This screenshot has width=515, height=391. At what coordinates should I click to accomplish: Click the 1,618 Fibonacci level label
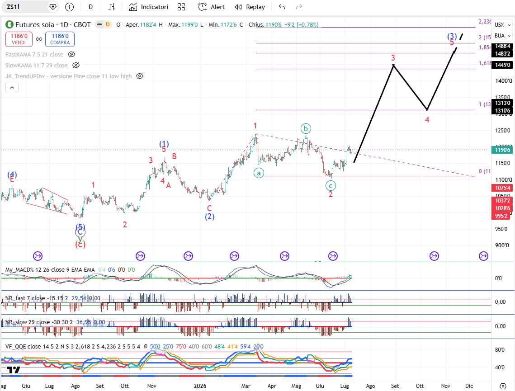pyautogui.click(x=485, y=63)
